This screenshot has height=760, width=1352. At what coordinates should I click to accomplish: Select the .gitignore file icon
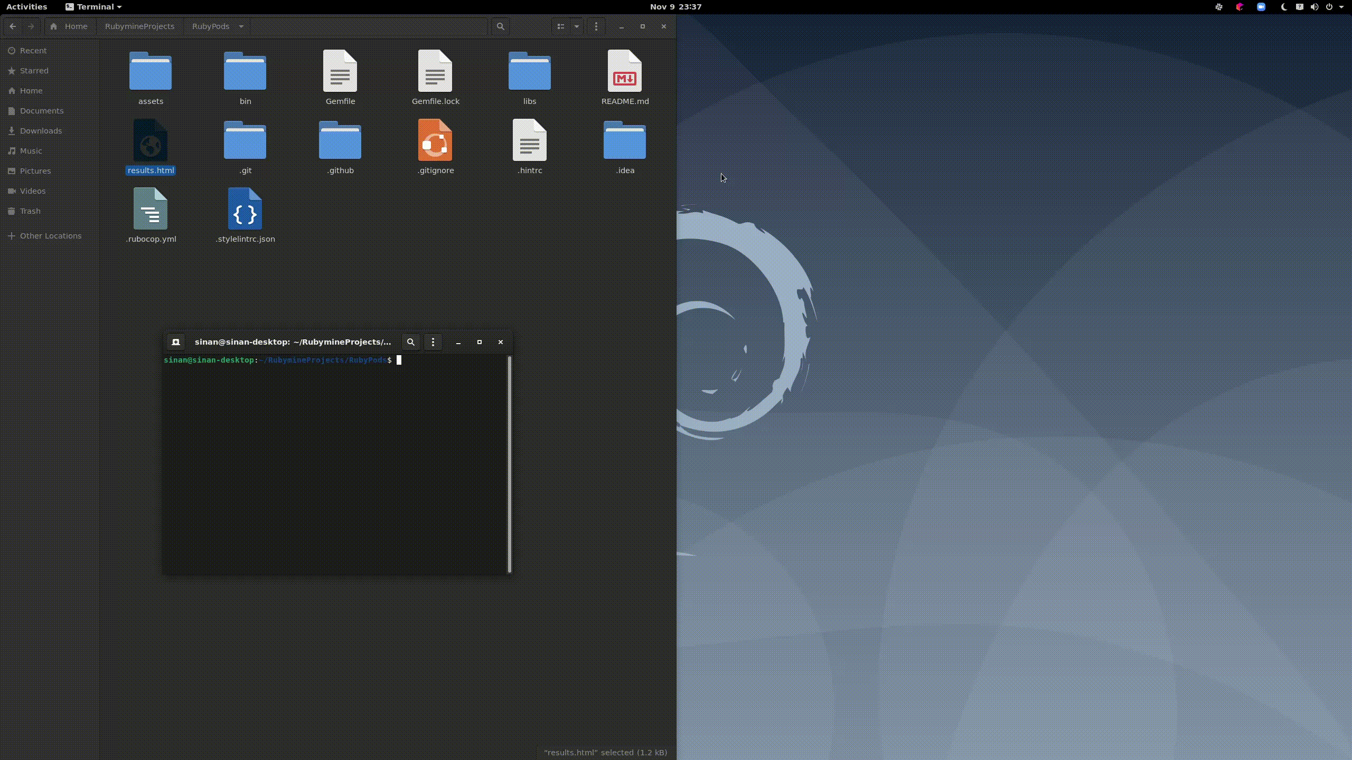point(435,140)
